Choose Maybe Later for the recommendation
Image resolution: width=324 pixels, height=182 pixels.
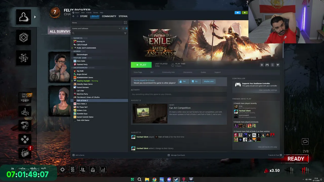(209, 81)
